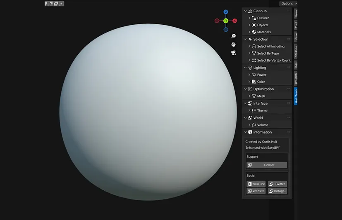Click the blue Z axis gizmo
342x220 pixels.
[x=226, y=12]
